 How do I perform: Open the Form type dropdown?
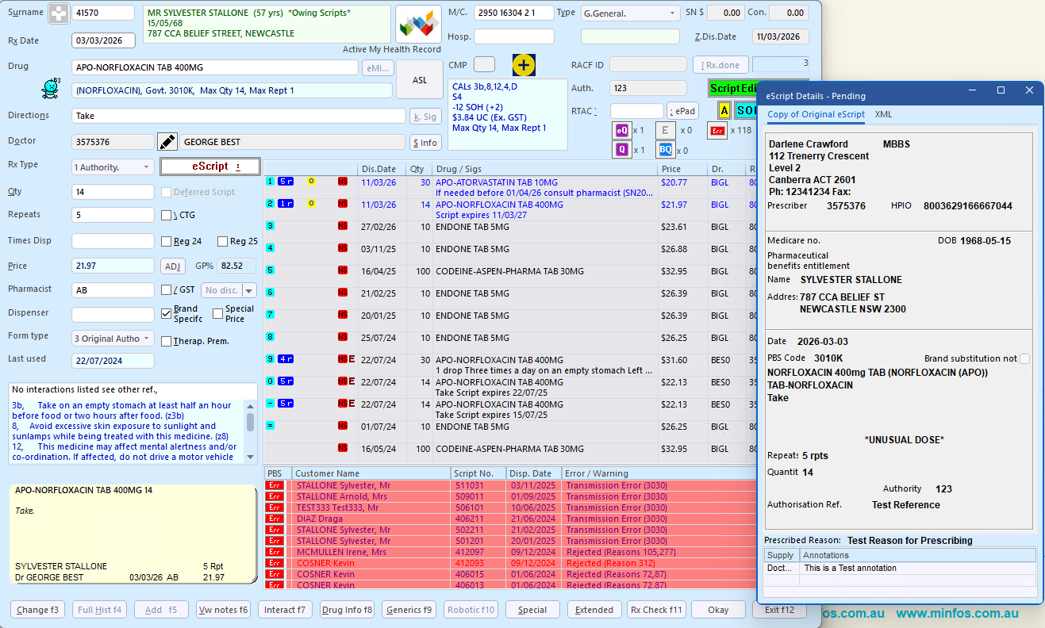(x=113, y=339)
